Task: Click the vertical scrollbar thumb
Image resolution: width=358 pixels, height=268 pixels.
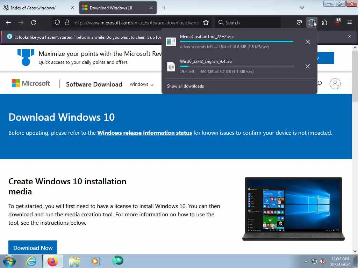Action: 355,76
